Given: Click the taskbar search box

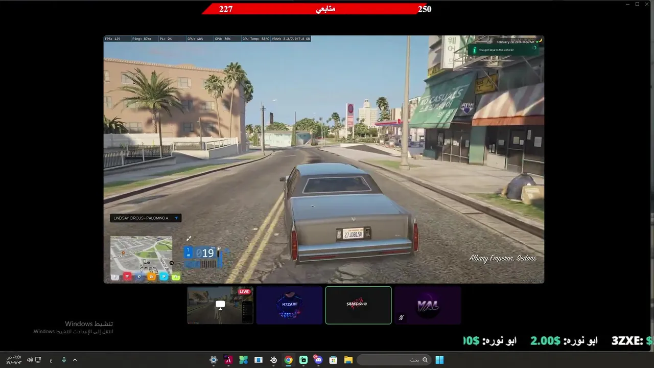Looking at the screenshot, I should (x=393, y=360).
